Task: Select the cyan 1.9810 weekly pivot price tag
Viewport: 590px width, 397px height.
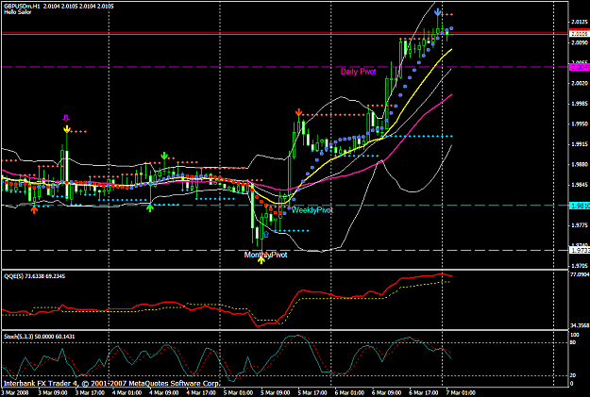Action: point(580,206)
